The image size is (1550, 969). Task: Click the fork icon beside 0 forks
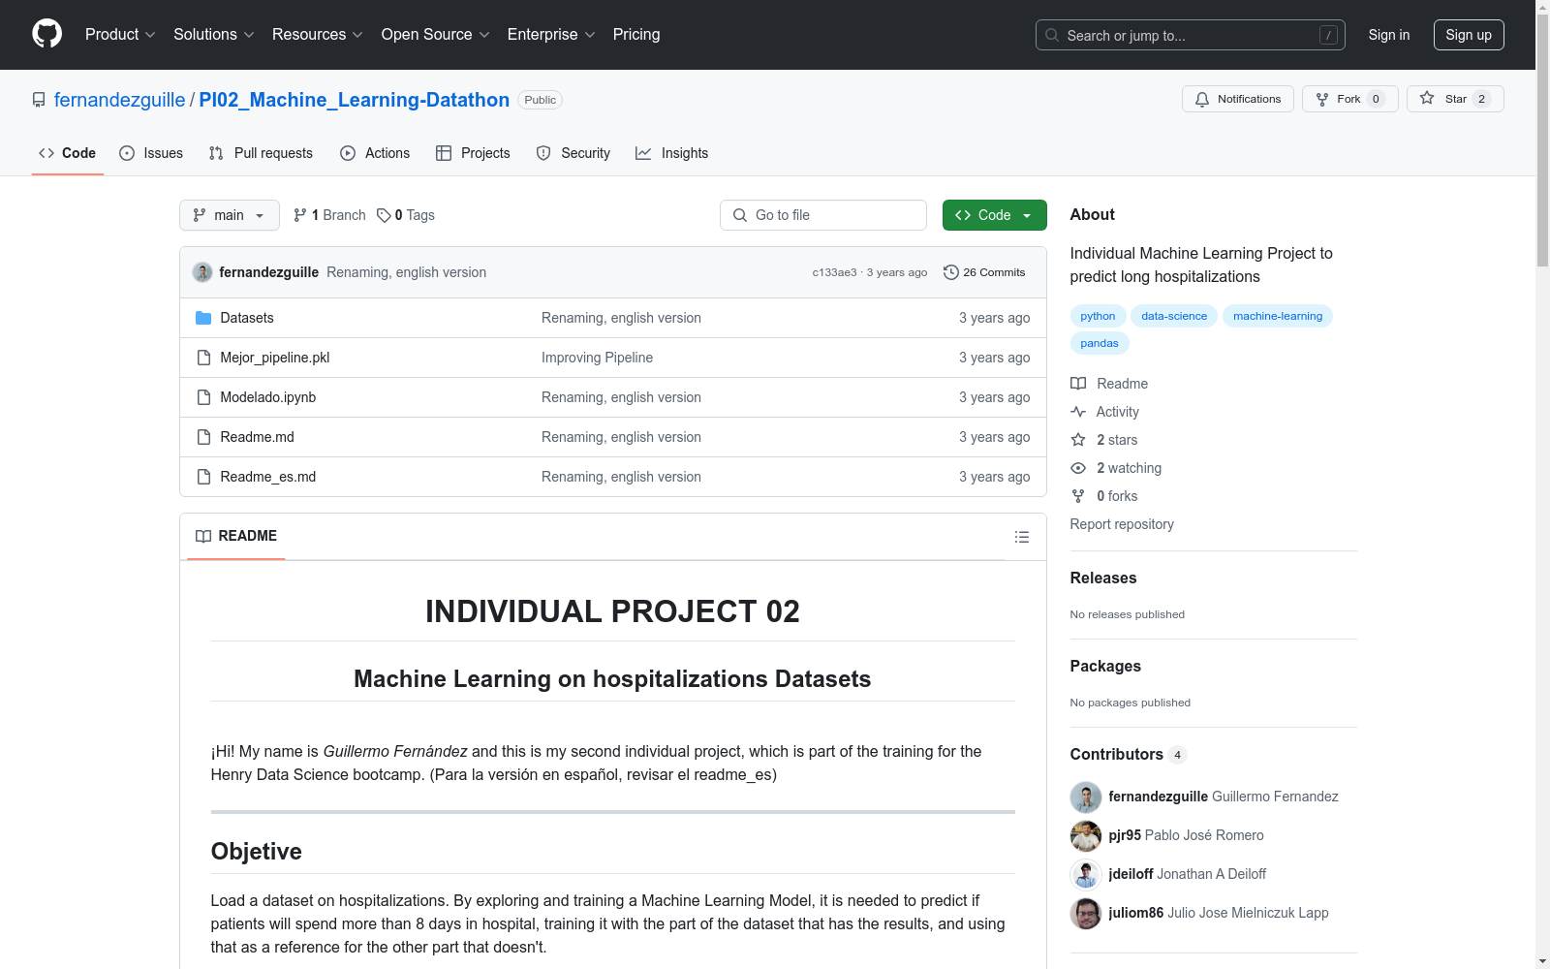coord(1078,496)
